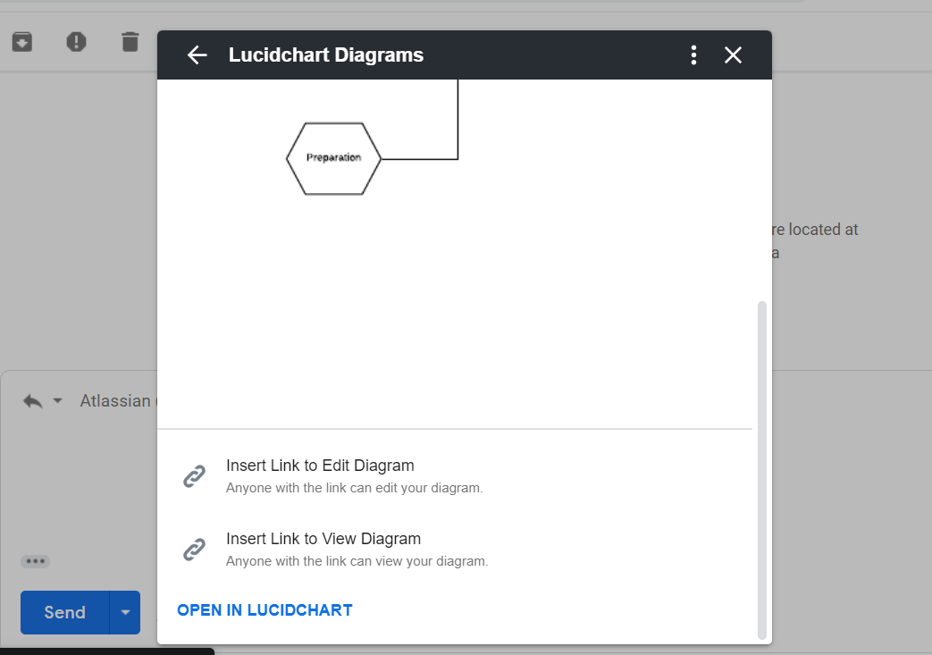932x655 pixels.
Task: Report the conversation as spam
Action: (76, 41)
